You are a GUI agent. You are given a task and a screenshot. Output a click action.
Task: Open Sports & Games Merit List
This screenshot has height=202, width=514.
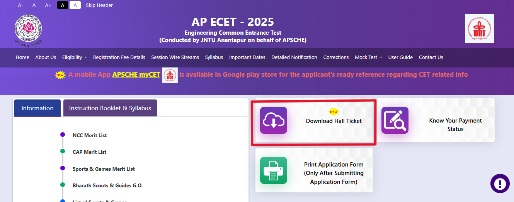(x=104, y=169)
